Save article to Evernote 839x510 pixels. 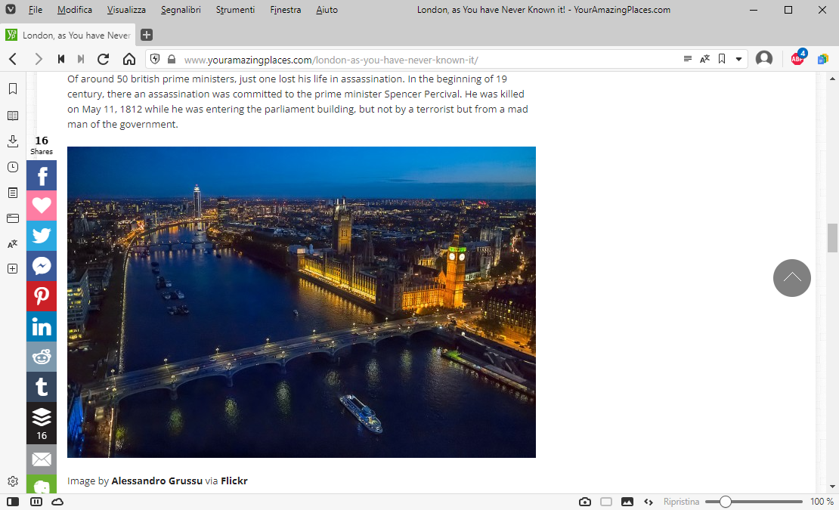point(42,484)
